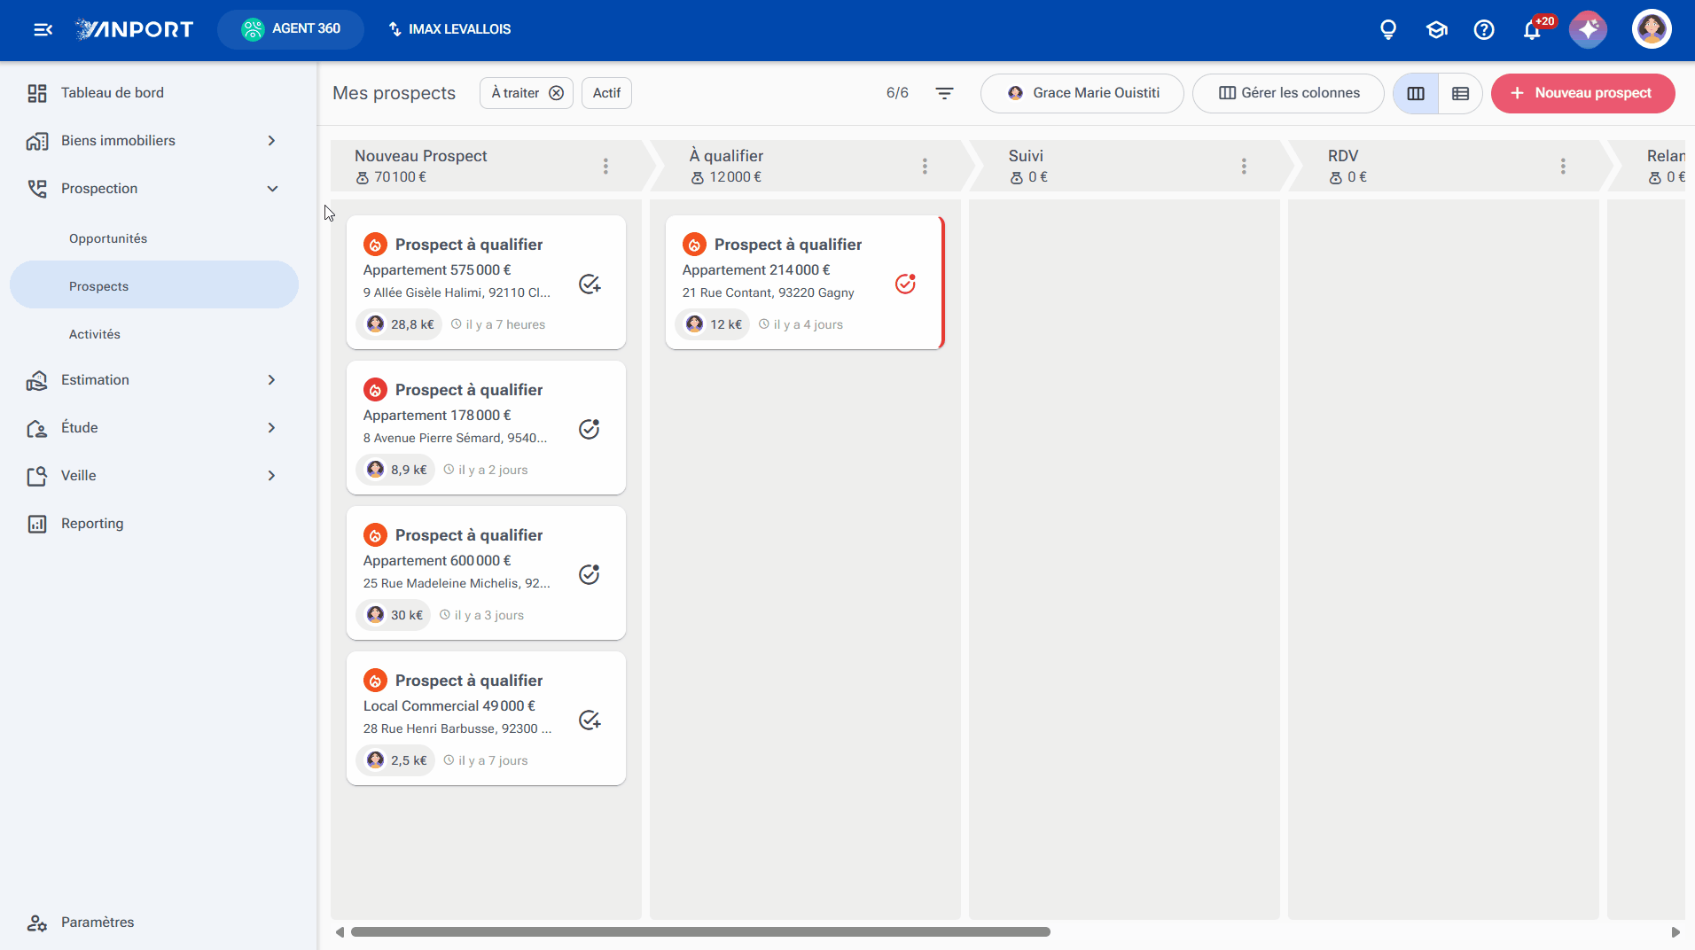This screenshot has width=1695, height=950.
Task: Click red overdue task icon on 214 000 € card
Action: pos(905,284)
